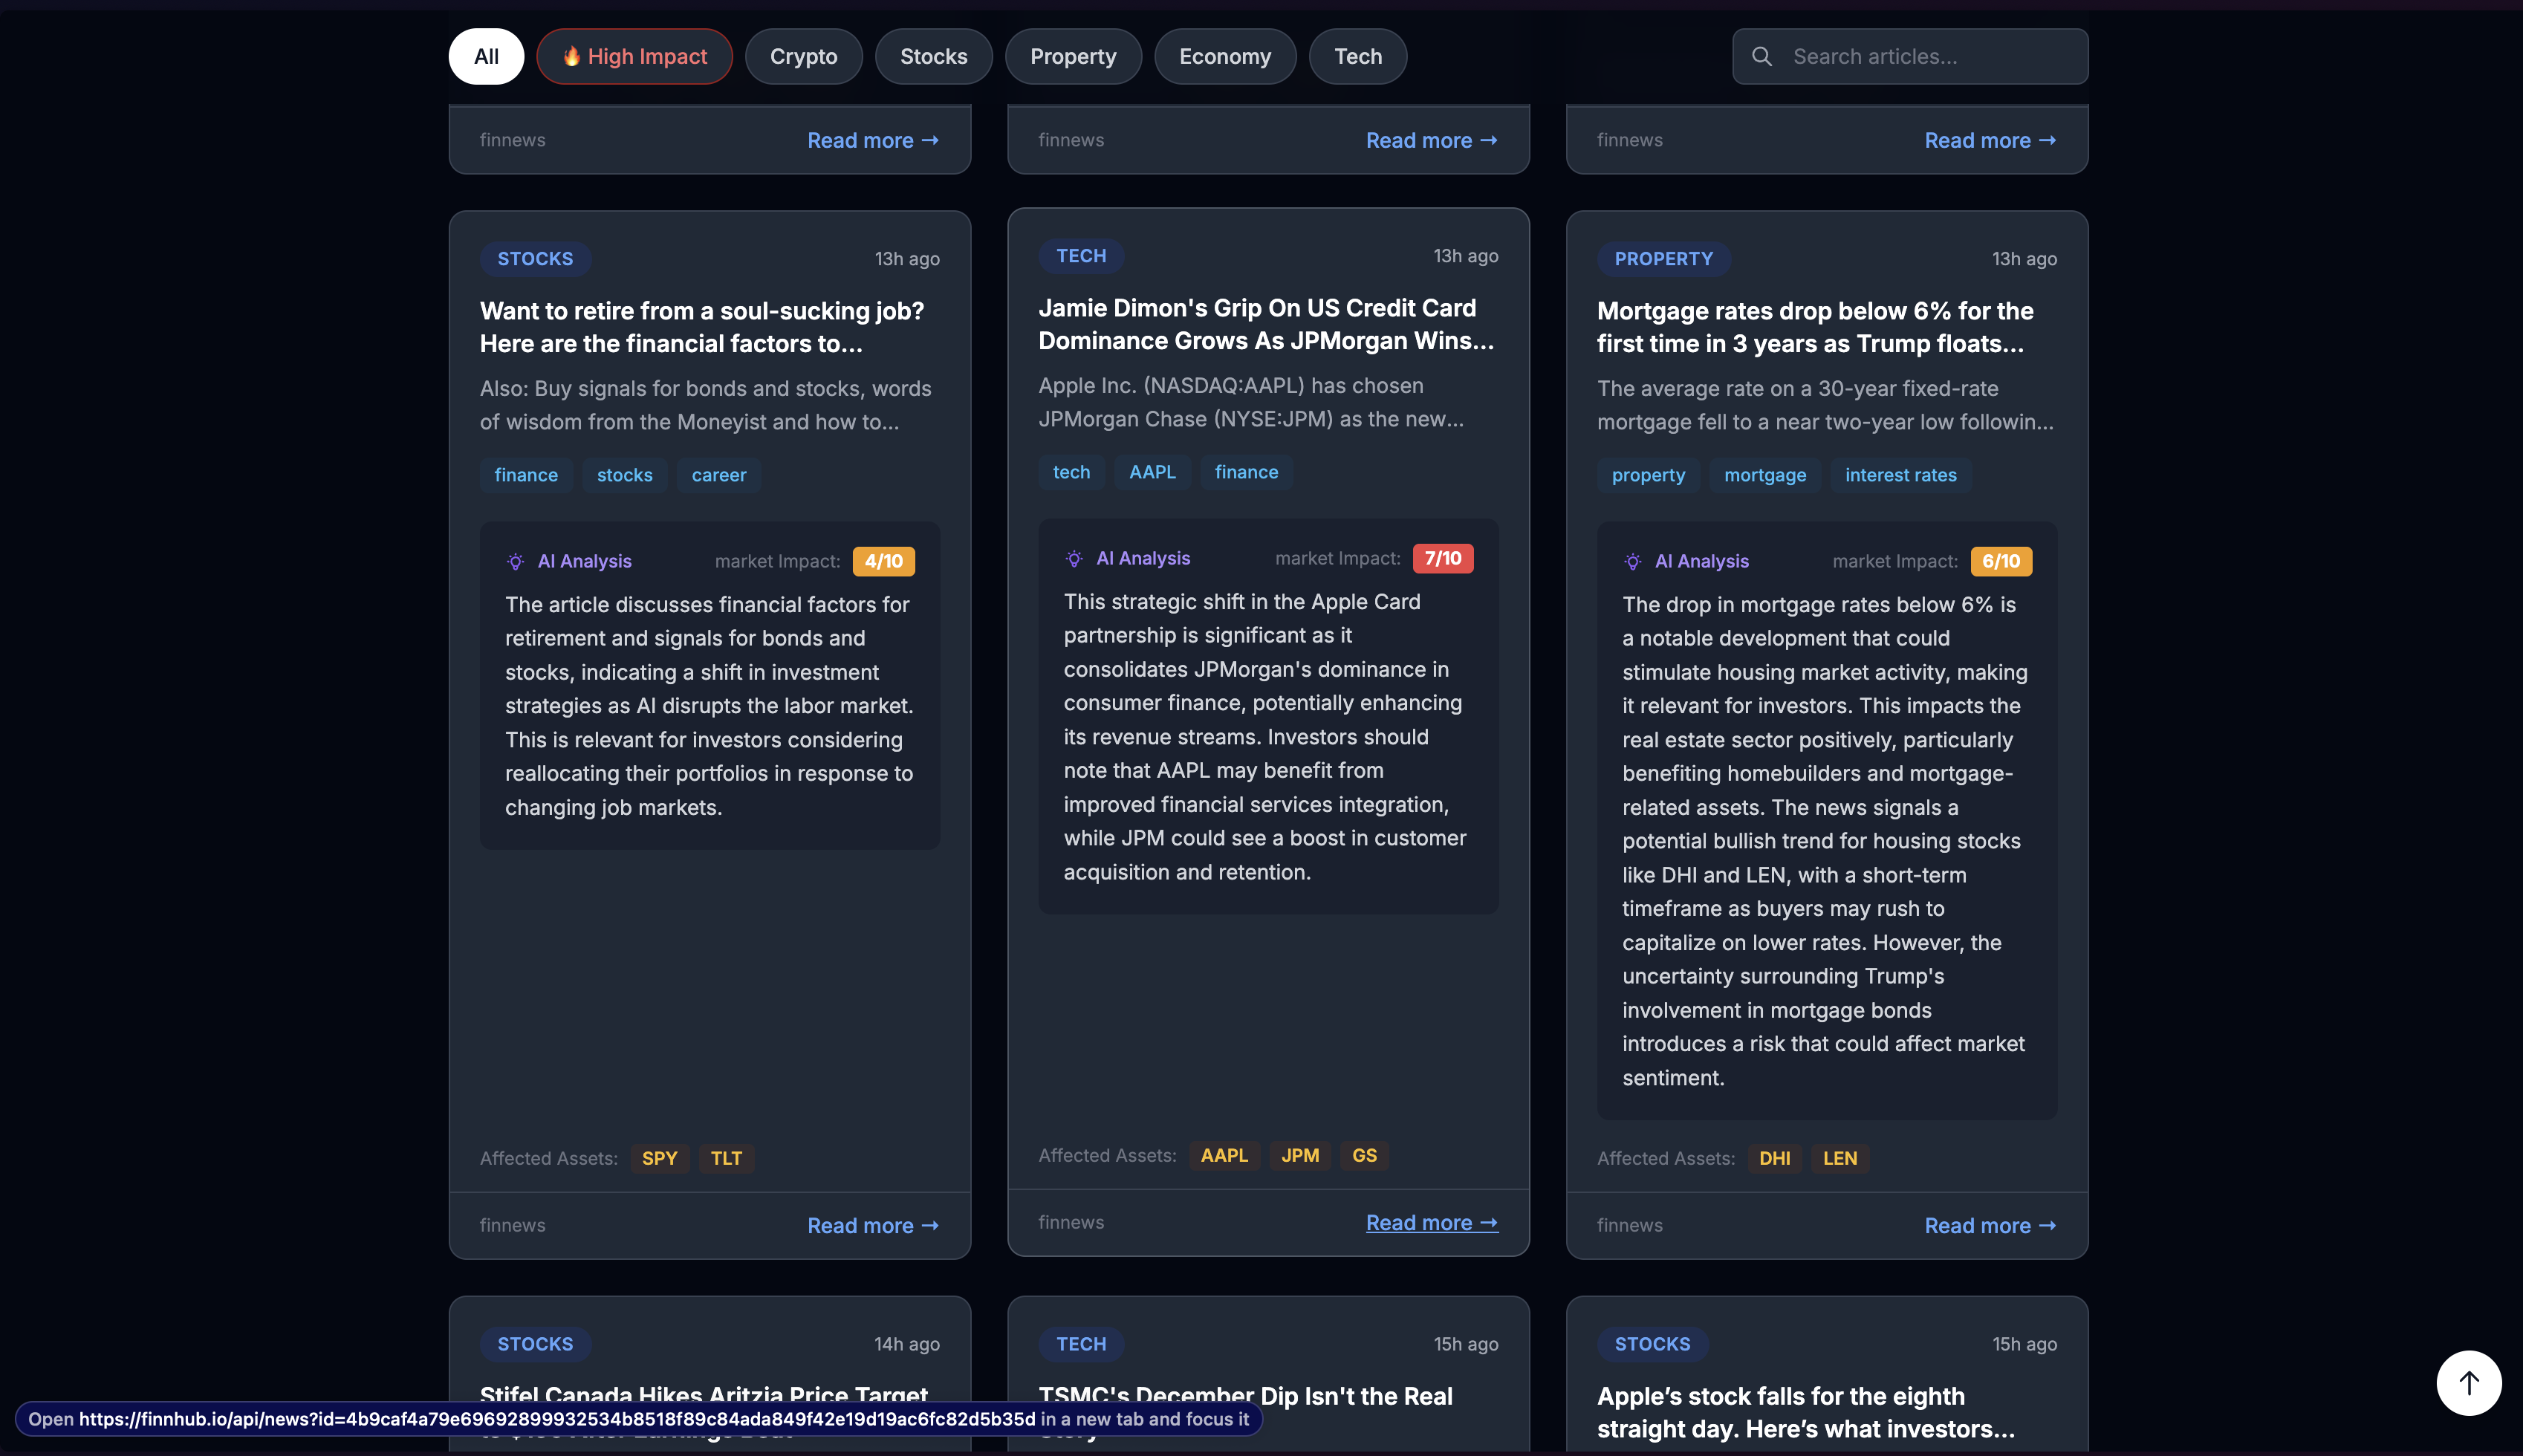The image size is (2523, 1456).
Task: Click the AI Analysis lightbulb on retirement article
Action: pyautogui.click(x=515, y=561)
